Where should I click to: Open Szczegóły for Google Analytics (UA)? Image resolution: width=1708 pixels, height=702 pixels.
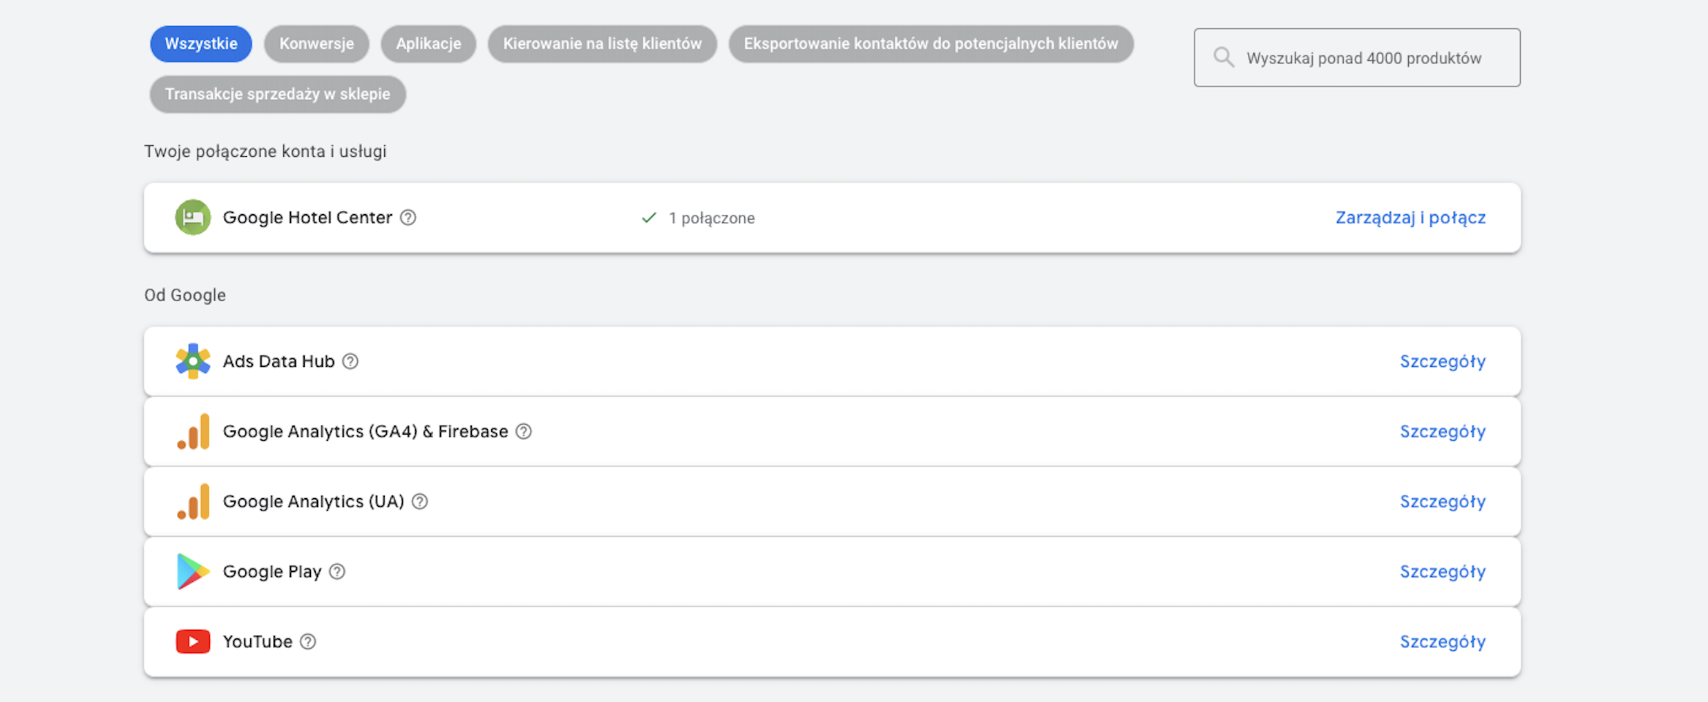[1443, 502]
